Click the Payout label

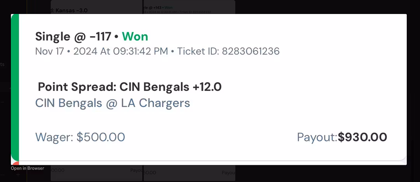click(x=317, y=137)
